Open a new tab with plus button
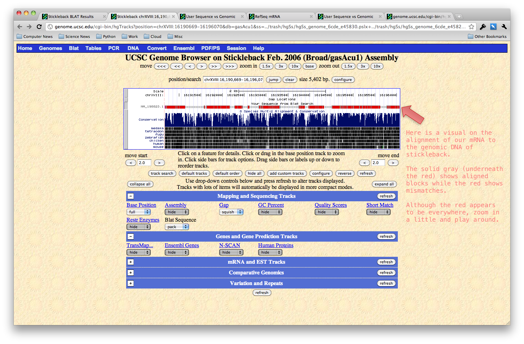 459,17
